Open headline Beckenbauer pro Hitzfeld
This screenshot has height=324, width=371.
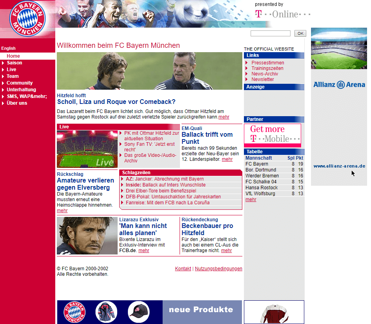click(x=207, y=229)
